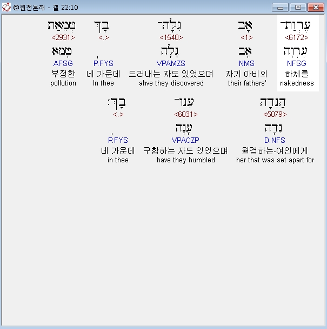Click the app icon in title bar
Viewport: 327px width, 329px height.
[x=6, y=7]
